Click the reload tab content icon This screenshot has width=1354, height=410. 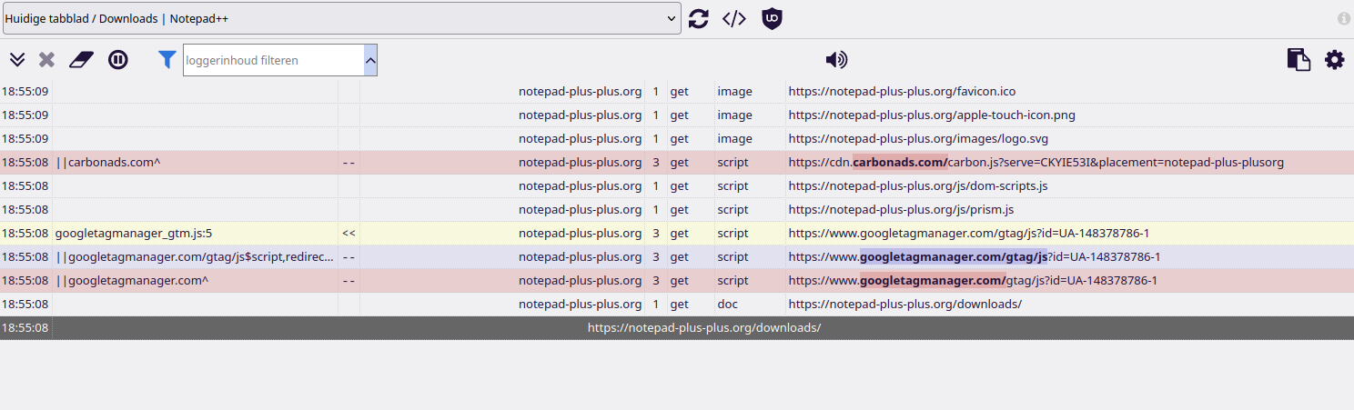pyautogui.click(x=698, y=18)
